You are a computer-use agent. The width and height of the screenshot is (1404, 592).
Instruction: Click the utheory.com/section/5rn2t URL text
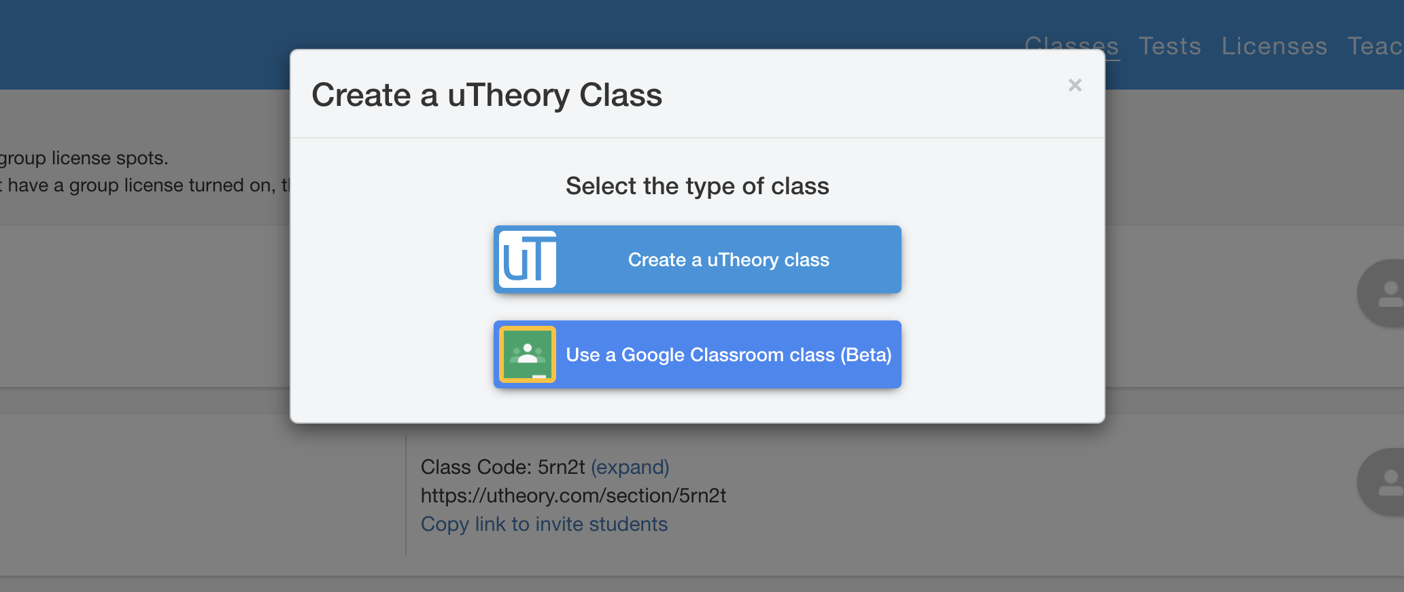[573, 496]
